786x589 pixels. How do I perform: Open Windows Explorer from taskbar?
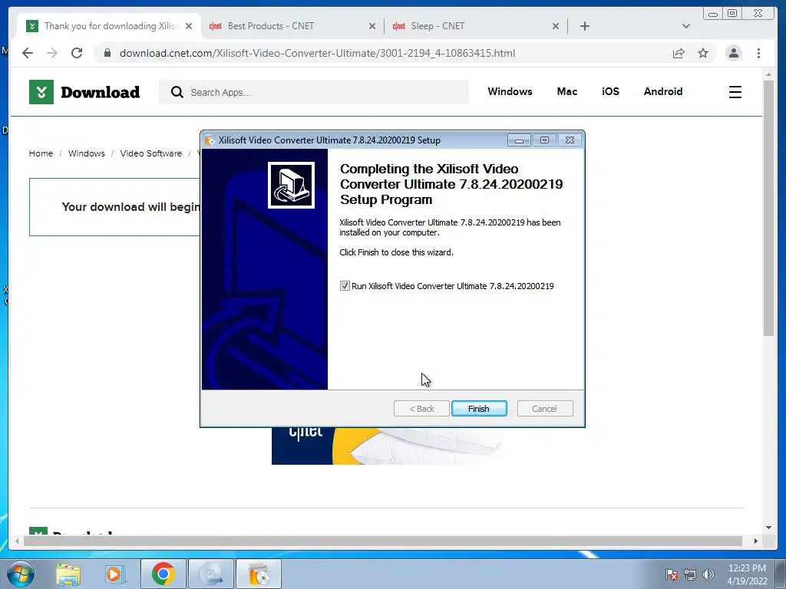pyautogui.click(x=68, y=574)
